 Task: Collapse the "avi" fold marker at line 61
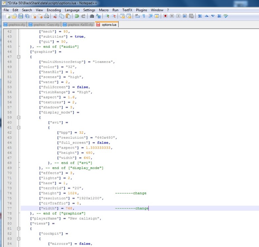[18, 127]
